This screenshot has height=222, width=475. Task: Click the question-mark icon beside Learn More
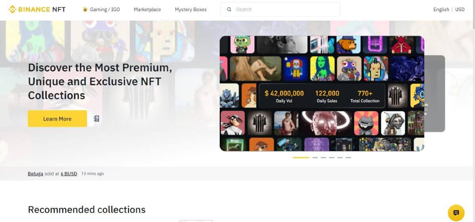click(97, 119)
